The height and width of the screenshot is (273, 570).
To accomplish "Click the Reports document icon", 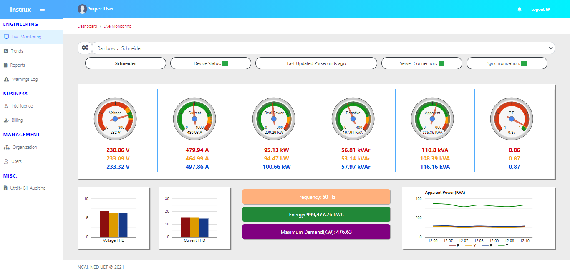I will click(x=6, y=65).
